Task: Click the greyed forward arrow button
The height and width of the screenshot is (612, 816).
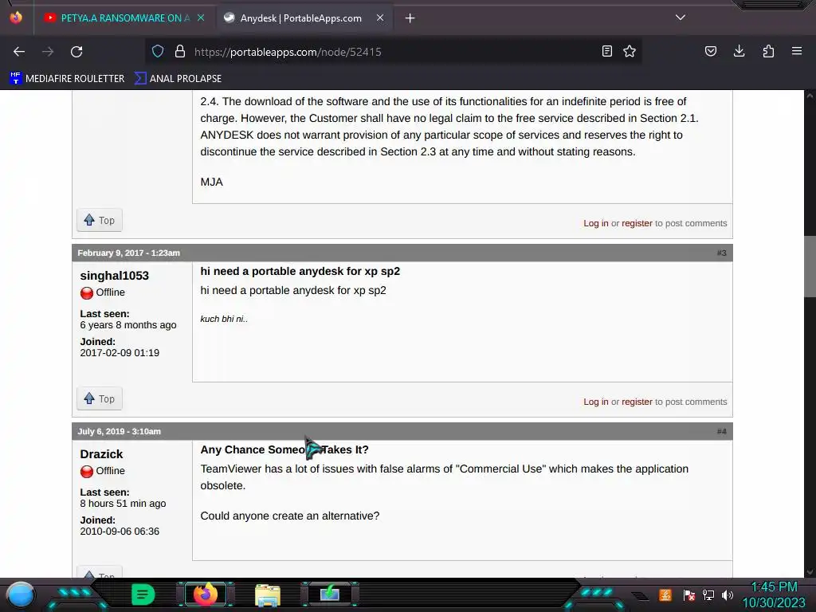Action: 48,52
